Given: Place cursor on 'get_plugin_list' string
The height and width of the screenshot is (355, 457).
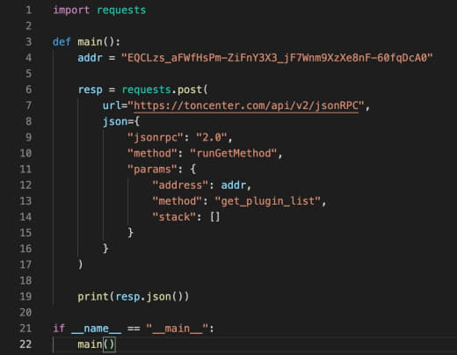Looking at the screenshot, I should pyautogui.click(x=268, y=201).
